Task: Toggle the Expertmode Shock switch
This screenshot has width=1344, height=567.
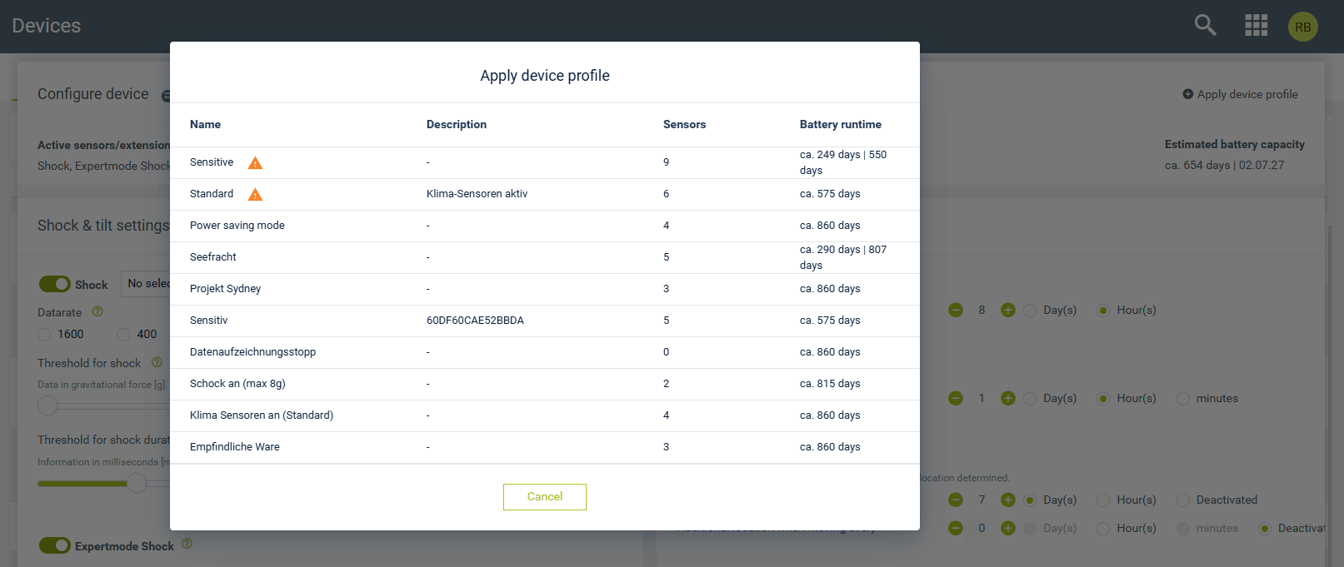Action: tap(55, 545)
